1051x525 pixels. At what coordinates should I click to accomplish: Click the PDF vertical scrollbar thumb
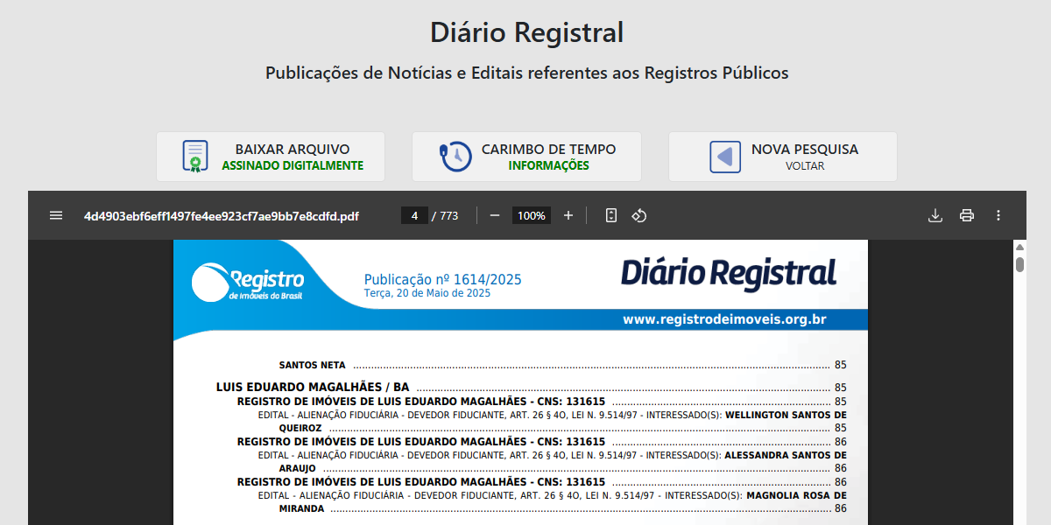(1019, 264)
